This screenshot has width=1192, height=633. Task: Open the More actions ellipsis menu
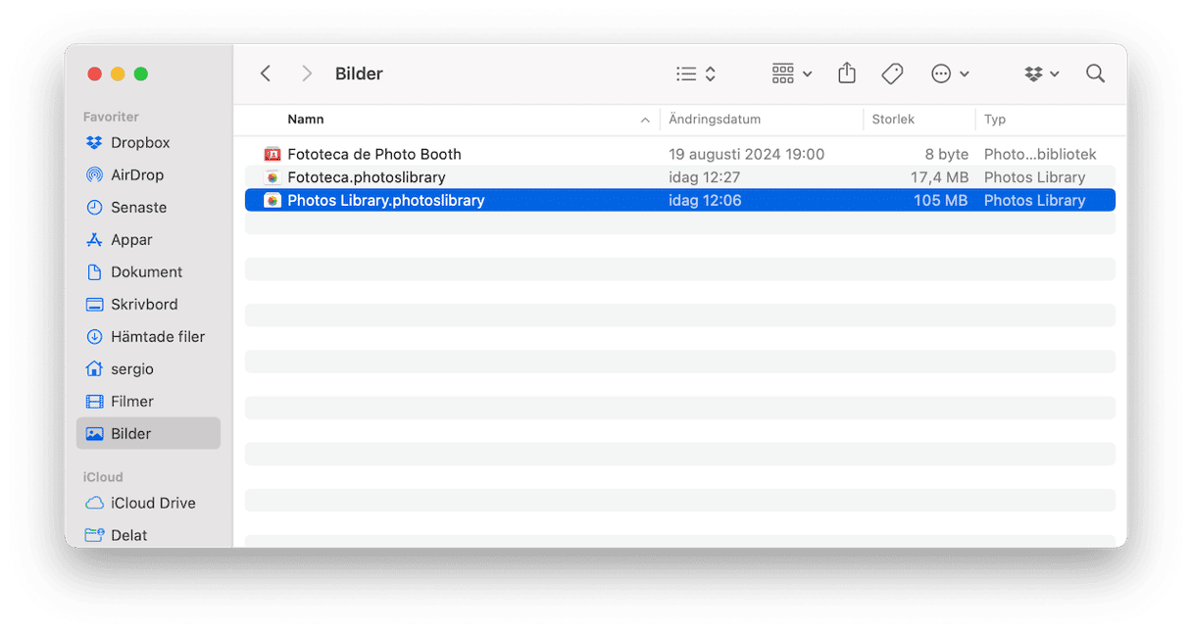coord(950,73)
